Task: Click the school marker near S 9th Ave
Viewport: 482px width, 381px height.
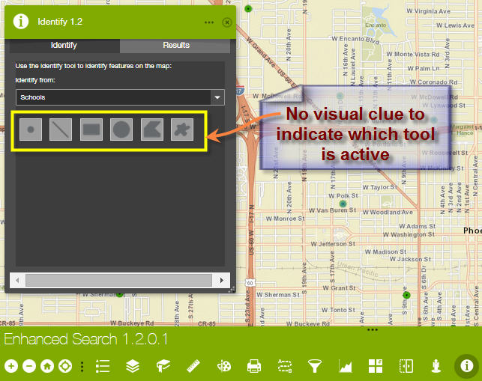Action: [407, 296]
